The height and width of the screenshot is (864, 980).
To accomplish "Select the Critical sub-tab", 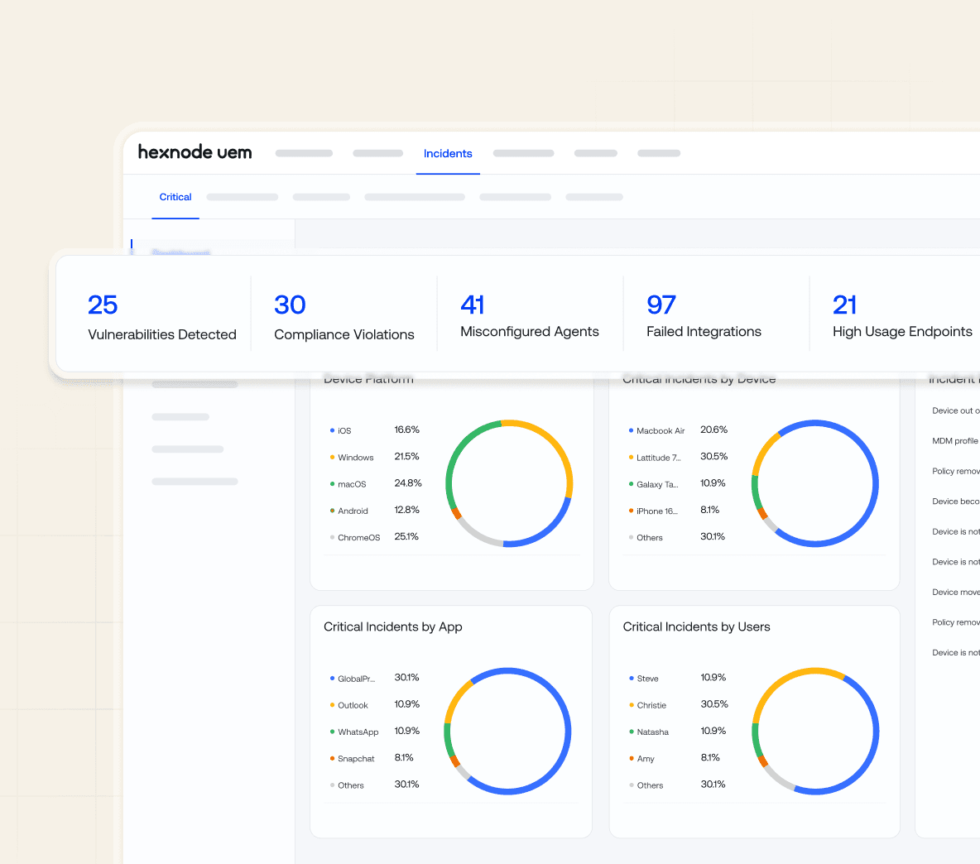I will coord(175,197).
